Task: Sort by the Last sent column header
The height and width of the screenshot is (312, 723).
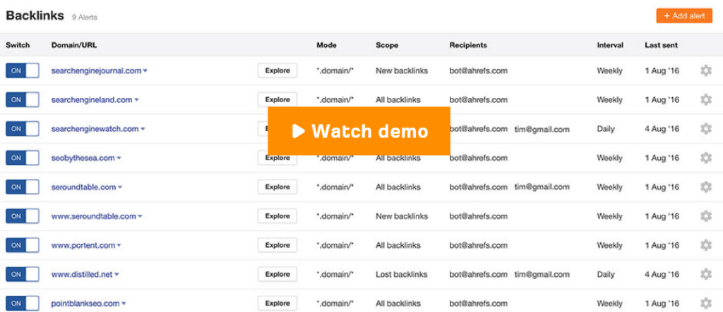Action: point(661,45)
